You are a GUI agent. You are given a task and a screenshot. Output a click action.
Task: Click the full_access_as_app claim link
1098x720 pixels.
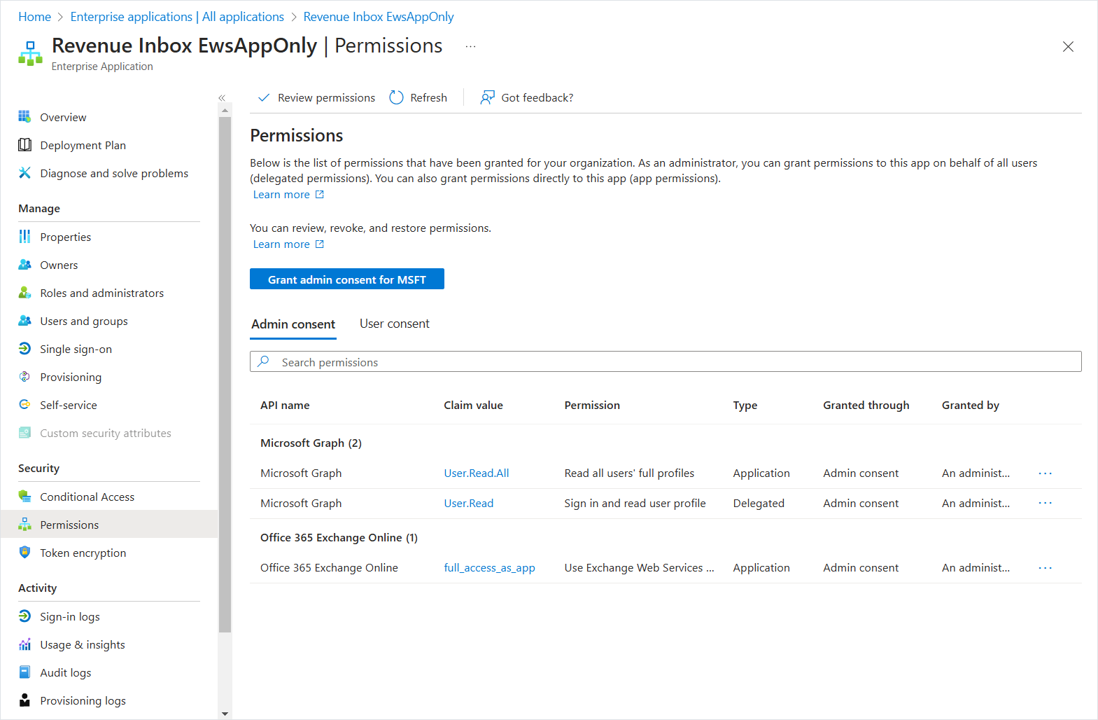[x=489, y=568]
